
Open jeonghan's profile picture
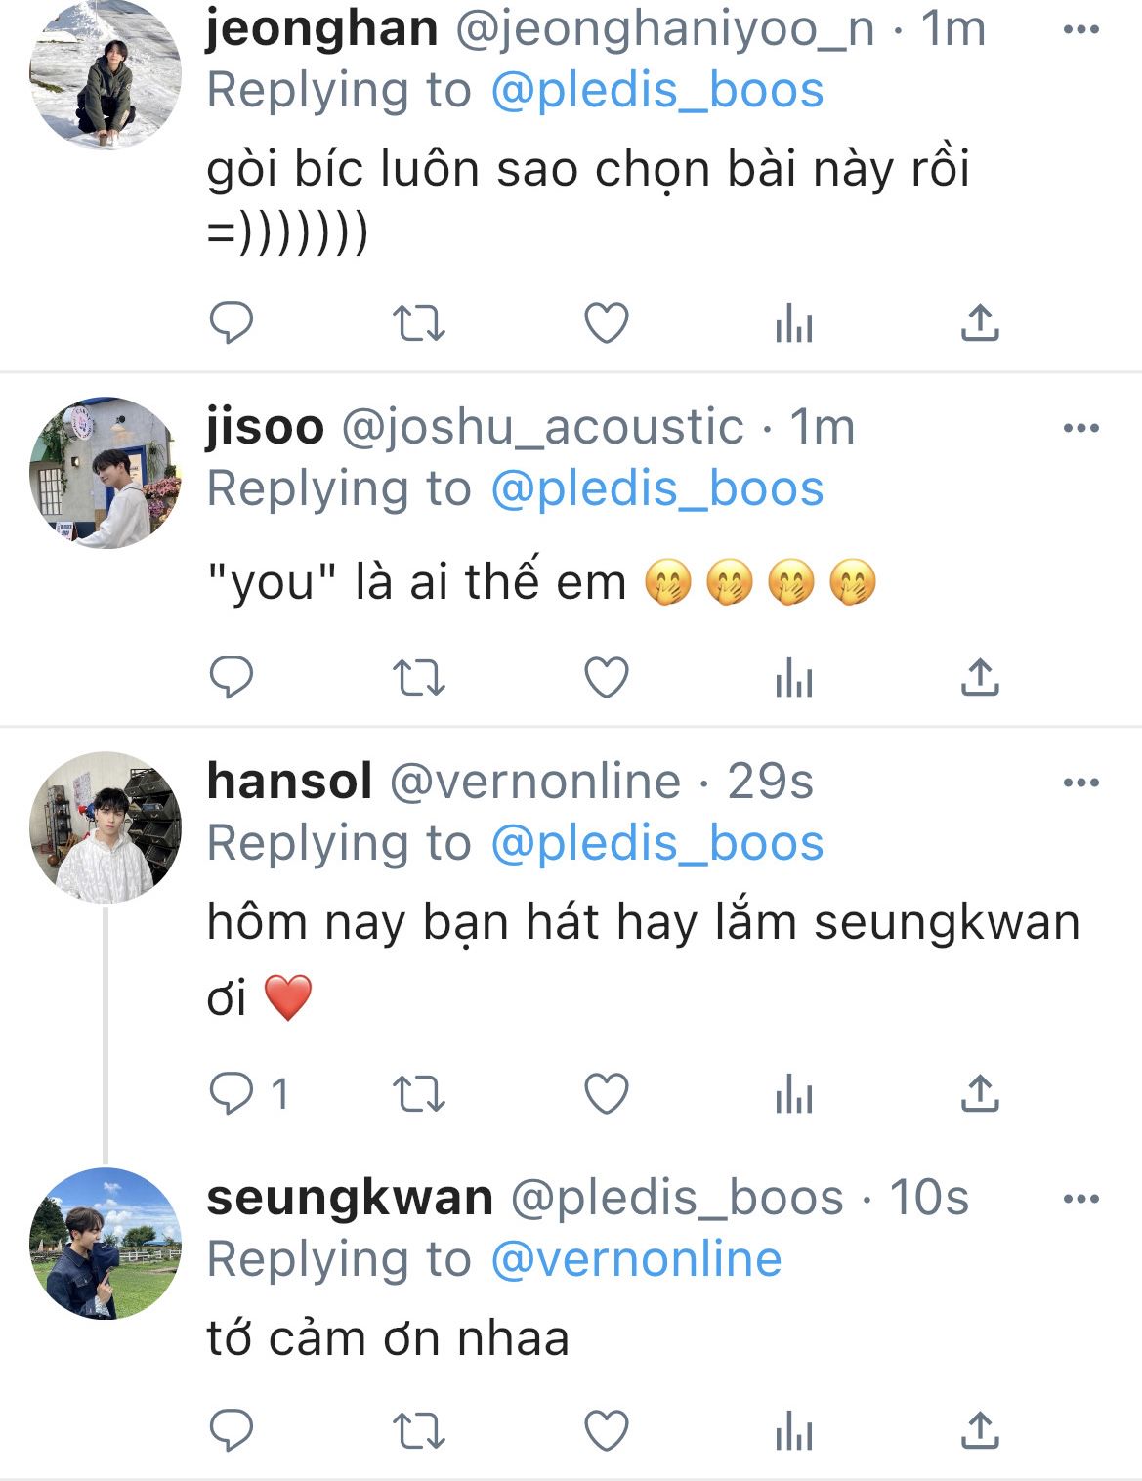click(x=106, y=74)
